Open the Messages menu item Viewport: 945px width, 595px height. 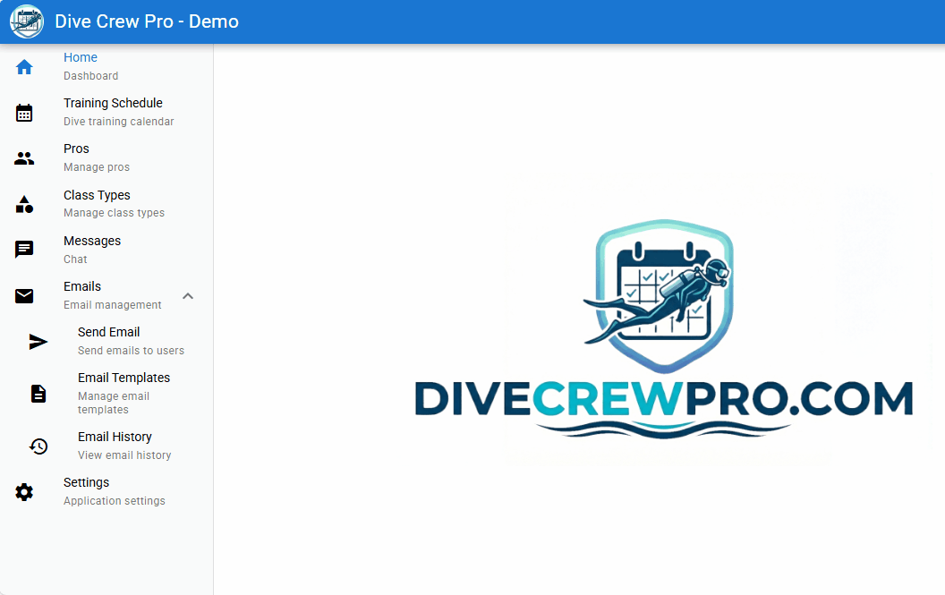point(106,251)
